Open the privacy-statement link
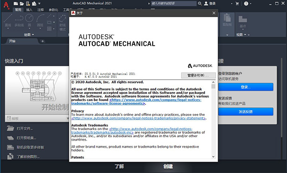287x173 pixels. click(138, 118)
